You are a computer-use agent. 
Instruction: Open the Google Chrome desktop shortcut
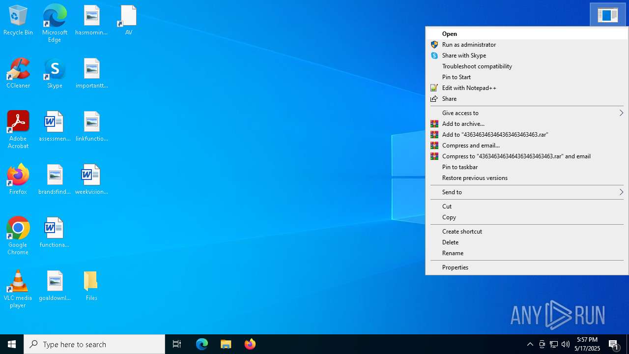pyautogui.click(x=18, y=236)
